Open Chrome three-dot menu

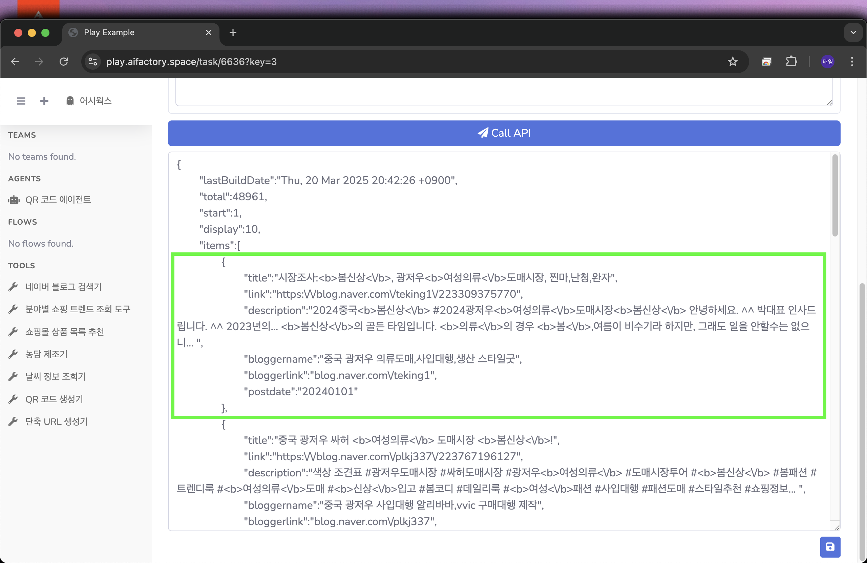pos(852,62)
